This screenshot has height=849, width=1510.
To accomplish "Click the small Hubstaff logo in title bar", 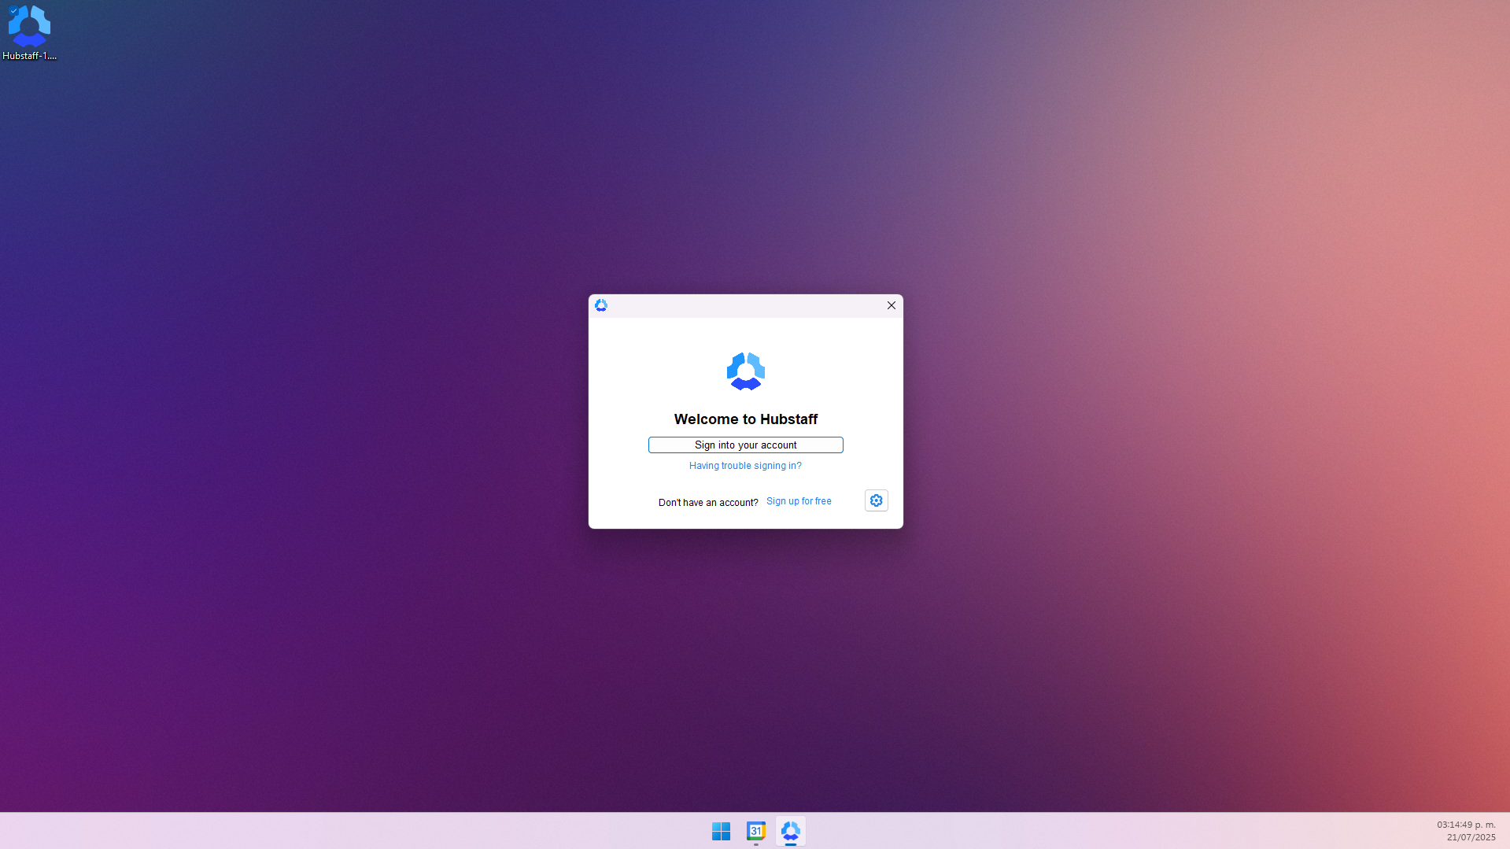I will pyautogui.click(x=601, y=305).
